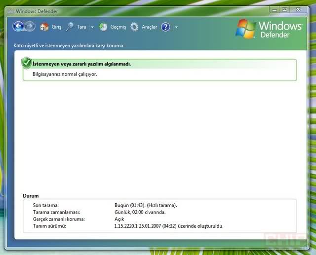Click the Windows Defender logo
This screenshot has height=255, width=316.
tap(269, 29)
